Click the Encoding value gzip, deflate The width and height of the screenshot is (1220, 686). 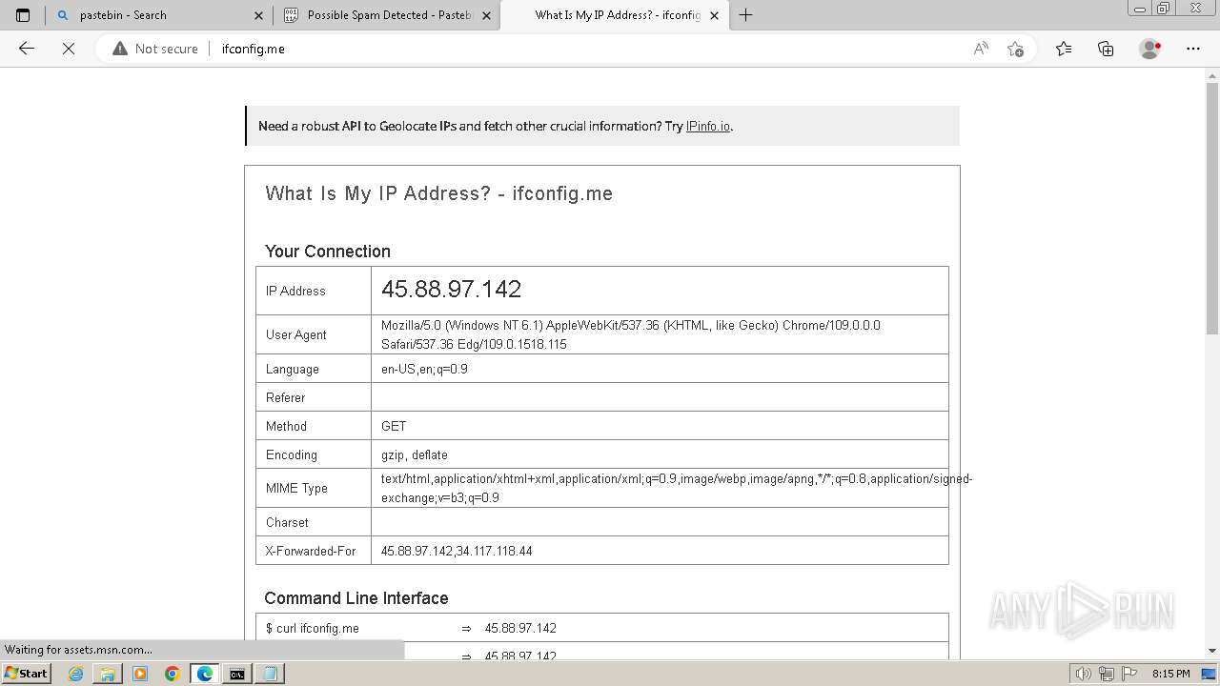(415, 454)
